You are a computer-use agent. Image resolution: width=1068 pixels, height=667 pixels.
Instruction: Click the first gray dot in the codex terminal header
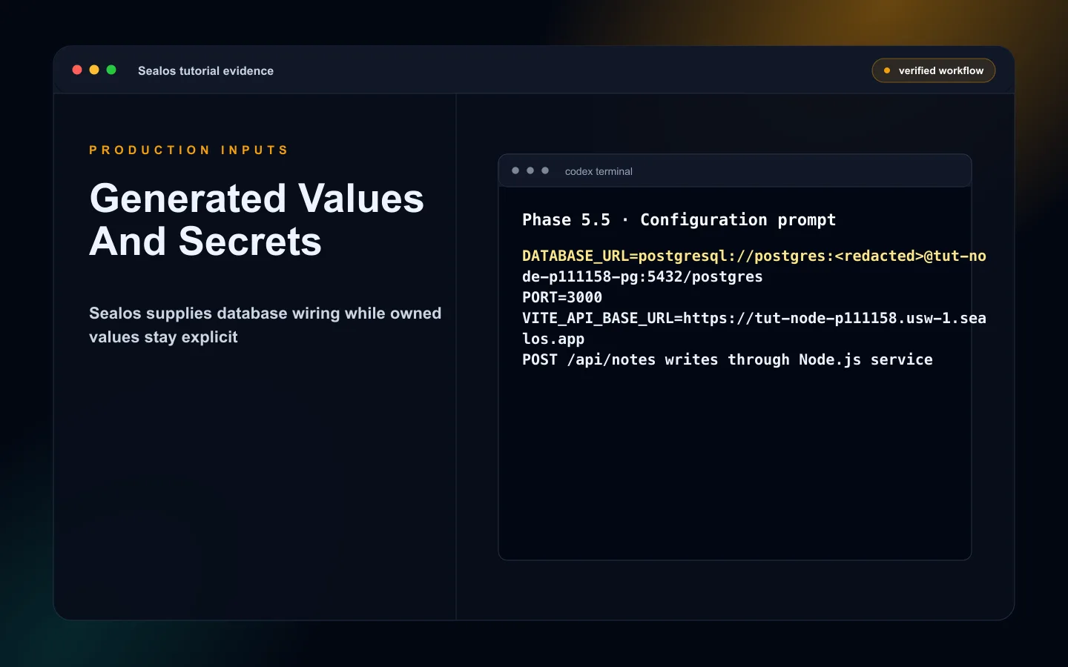tap(515, 170)
